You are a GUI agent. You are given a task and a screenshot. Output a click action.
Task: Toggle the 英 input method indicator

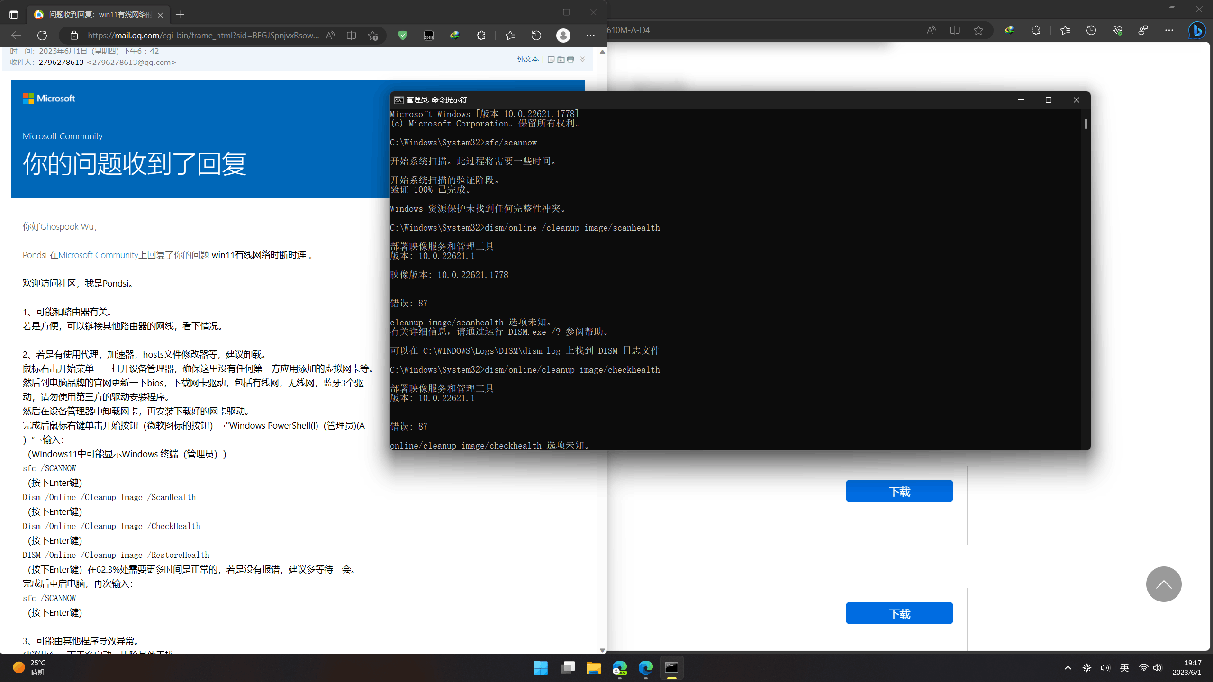point(1124,668)
